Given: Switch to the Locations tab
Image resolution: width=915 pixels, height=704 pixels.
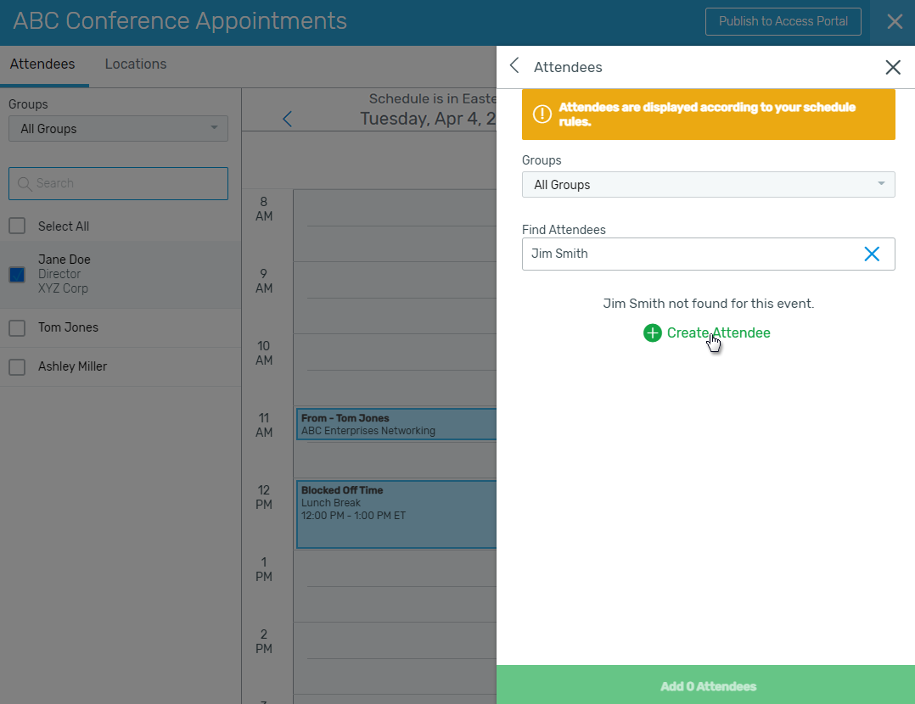Looking at the screenshot, I should (135, 64).
